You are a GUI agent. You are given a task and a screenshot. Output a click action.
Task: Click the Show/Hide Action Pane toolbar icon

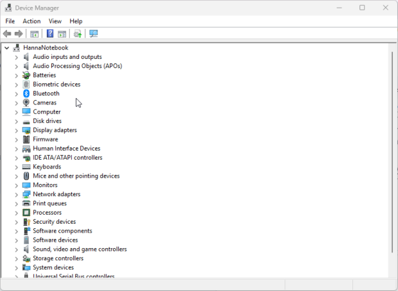(62, 34)
